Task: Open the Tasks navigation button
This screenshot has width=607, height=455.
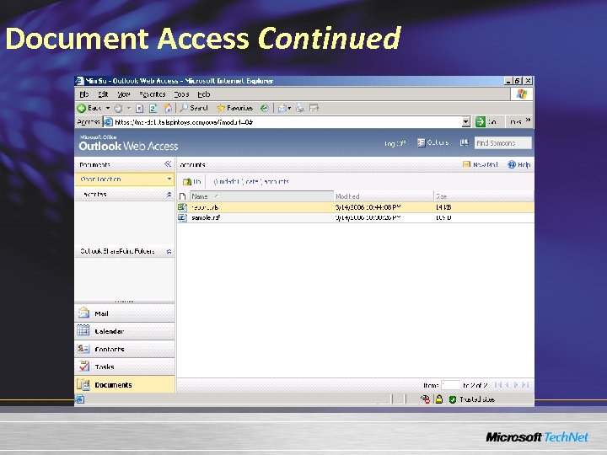Action: [125, 367]
